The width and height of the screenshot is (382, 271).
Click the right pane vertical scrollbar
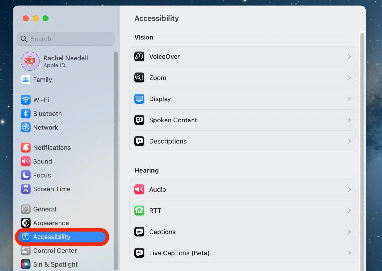click(x=362, y=131)
